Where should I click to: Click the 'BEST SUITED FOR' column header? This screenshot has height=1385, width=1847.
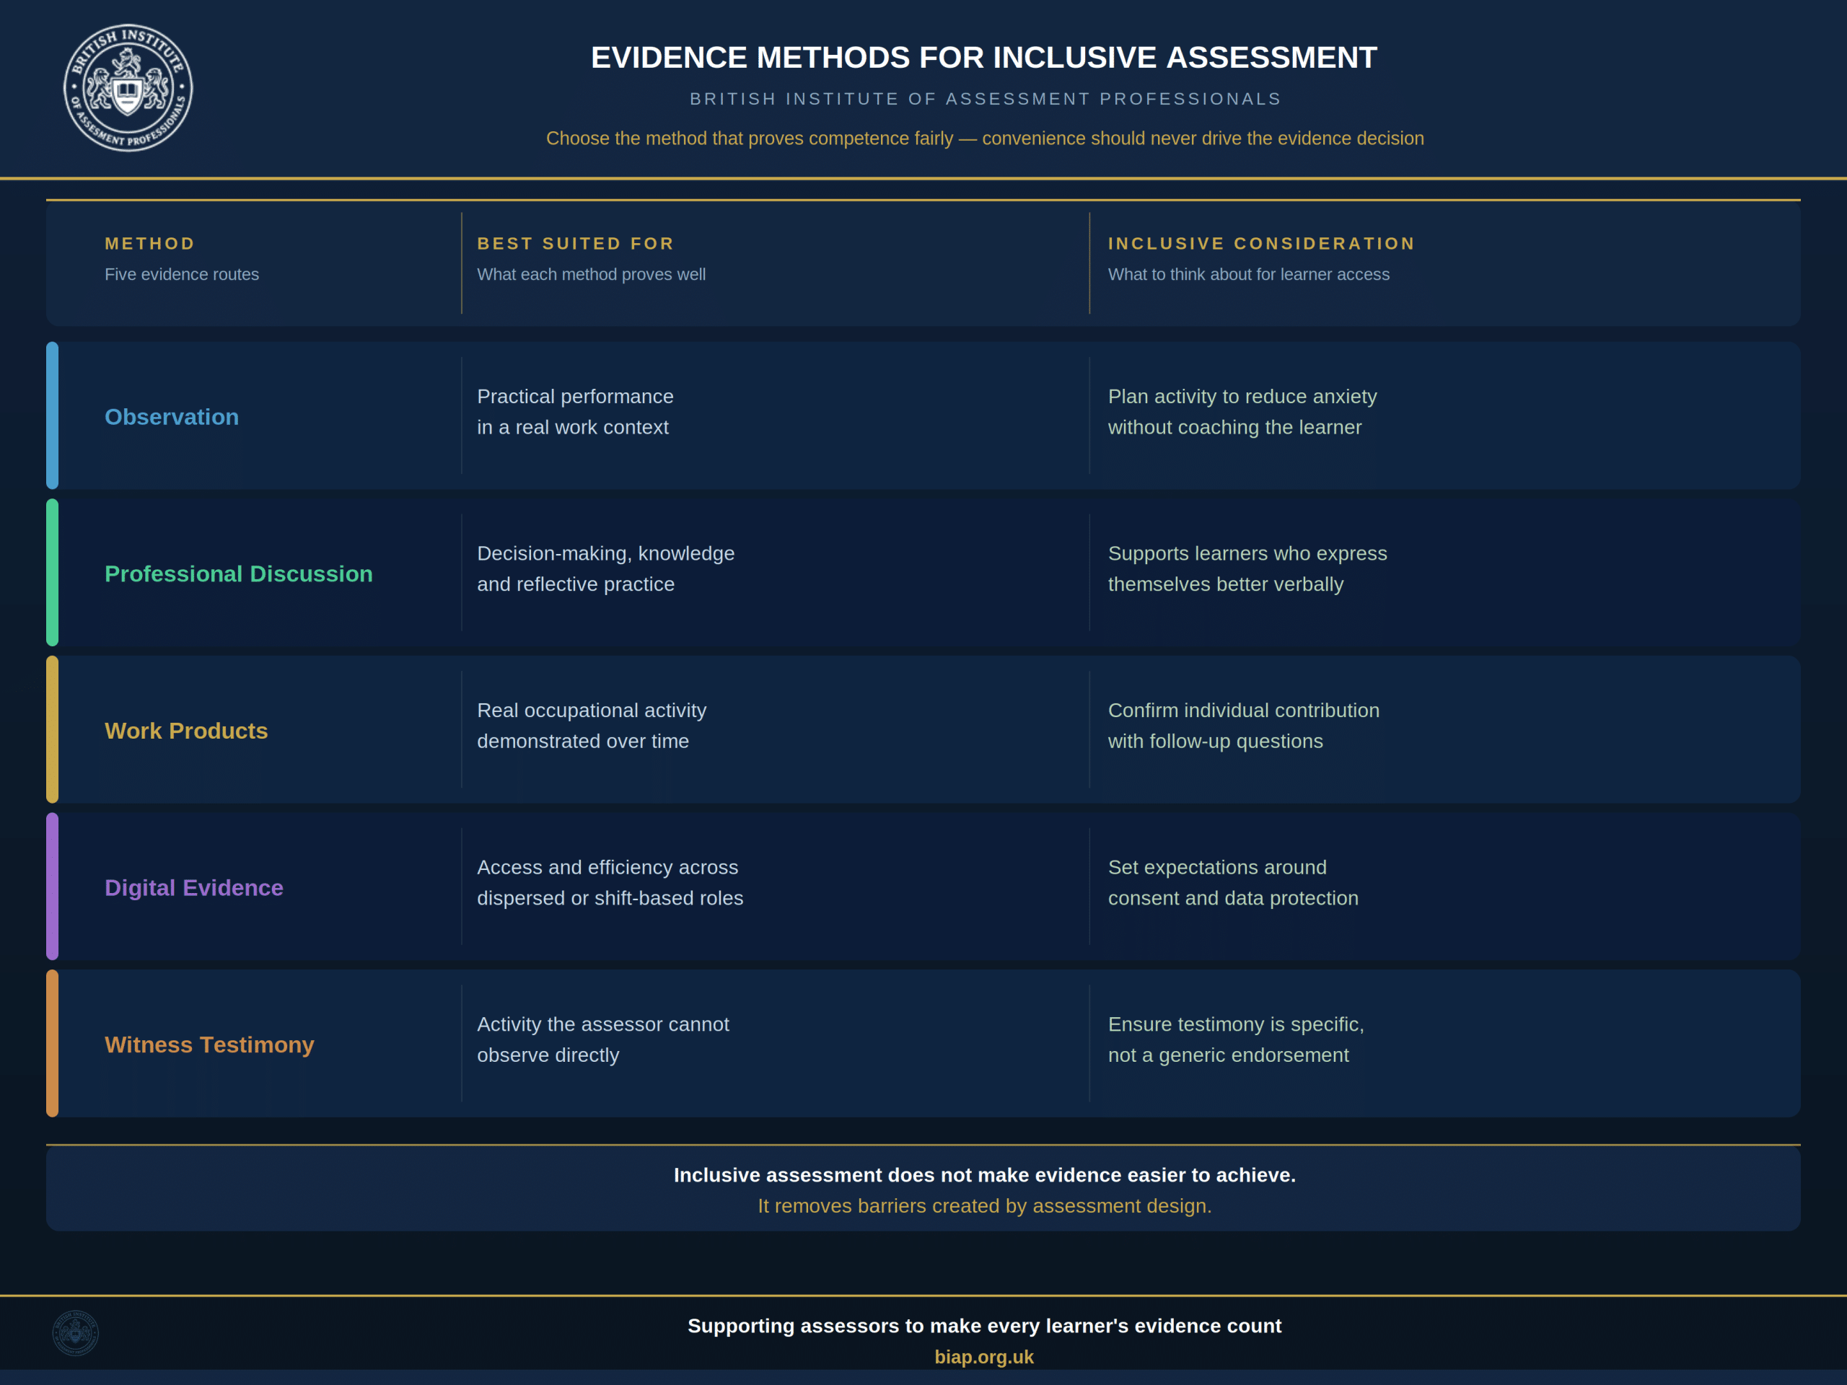coord(575,244)
